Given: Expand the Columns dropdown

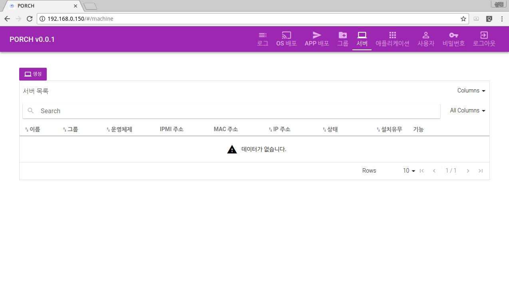Looking at the screenshot, I should click(471, 90).
